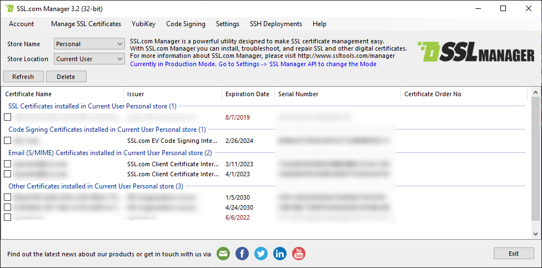
Task: Expand the Store Location dropdown
Action: (x=89, y=59)
